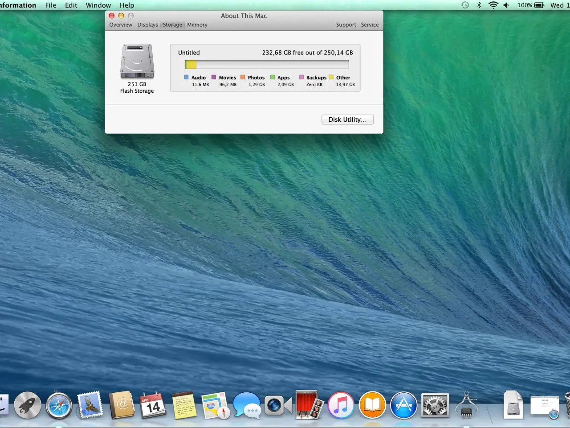
Task: Open the Mail app in the Dock
Action: 90,405
